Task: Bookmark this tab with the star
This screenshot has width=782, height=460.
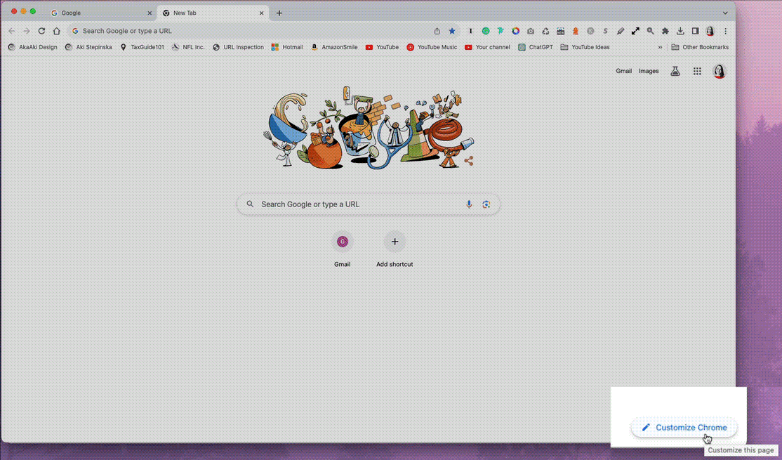Action: (452, 31)
